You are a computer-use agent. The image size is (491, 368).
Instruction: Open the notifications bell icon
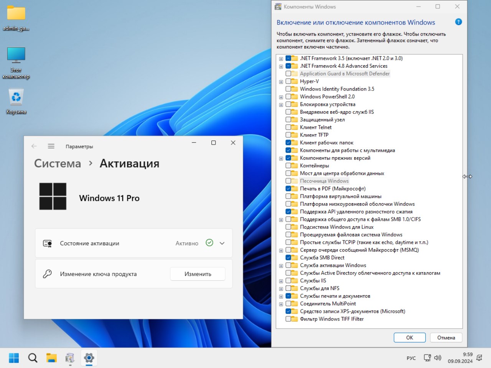(x=479, y=358)
